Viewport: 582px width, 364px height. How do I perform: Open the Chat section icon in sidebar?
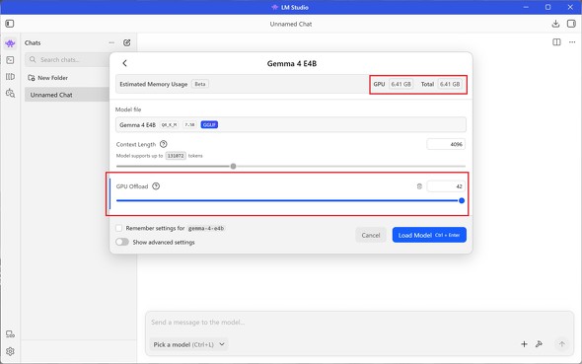(x=10, y=43)
